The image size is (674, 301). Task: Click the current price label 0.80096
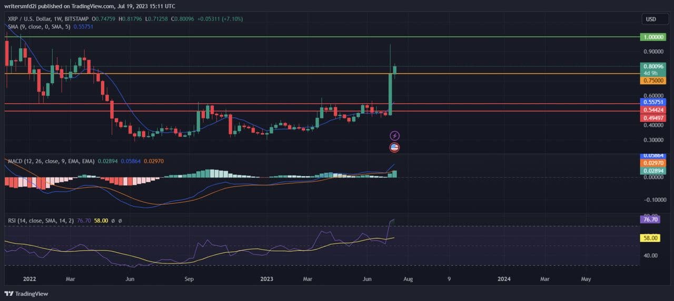pyautogui.click(x=653, y=67)
